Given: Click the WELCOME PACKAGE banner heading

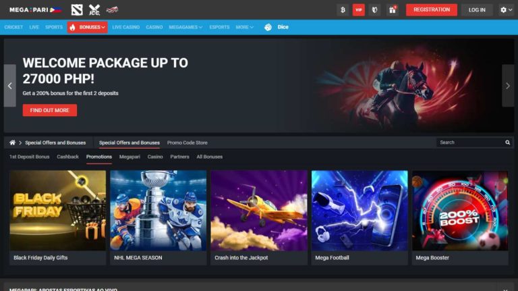Looking at the screenshot, I should coord(105,71).
